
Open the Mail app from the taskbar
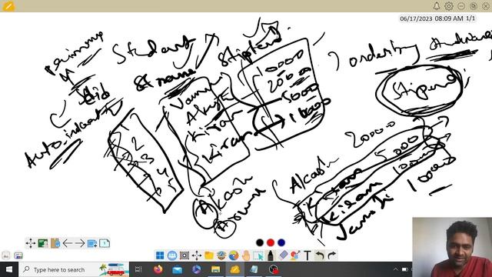coord(178,269)
